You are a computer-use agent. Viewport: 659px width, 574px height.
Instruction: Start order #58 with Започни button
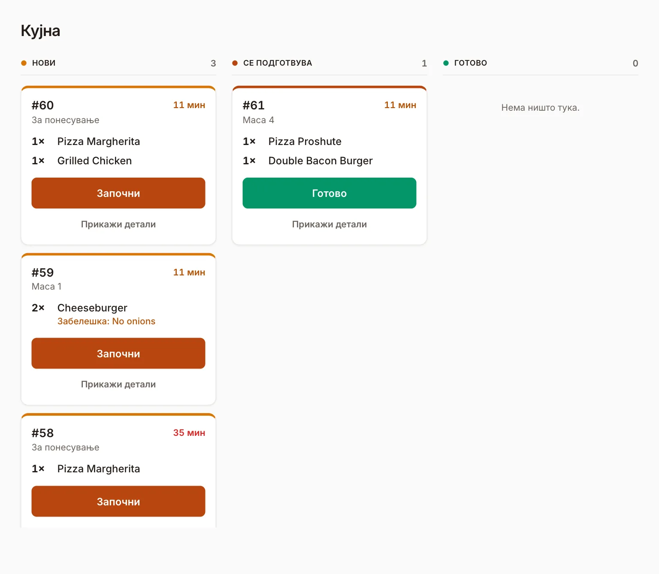click(x=118, y=501)
